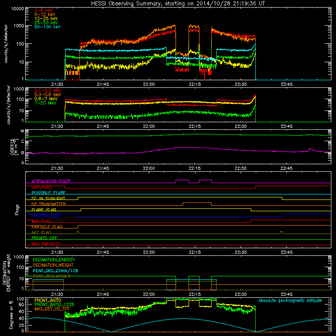Select the AAZ_FLAG label
336x336 pixels.
[41, 232]
